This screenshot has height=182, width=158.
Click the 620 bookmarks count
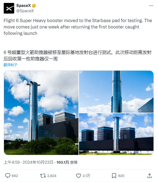tap(121, 176)
